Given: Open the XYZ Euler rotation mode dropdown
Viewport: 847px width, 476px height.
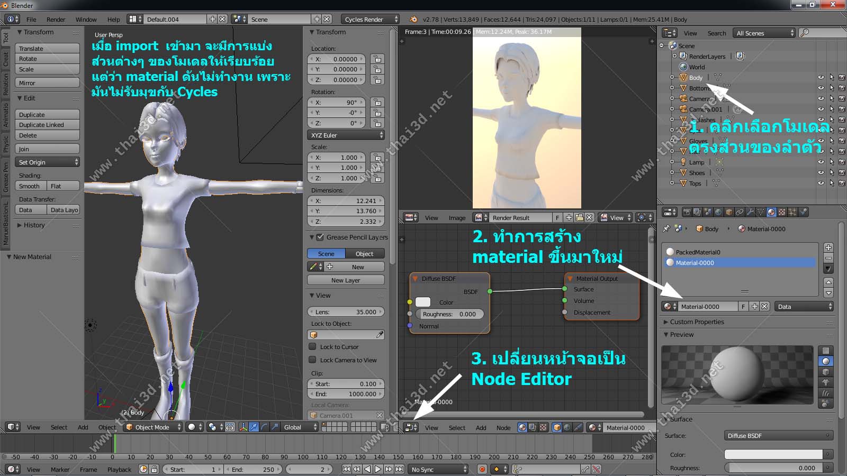Looking at the screenshot, I should point(346,135).
